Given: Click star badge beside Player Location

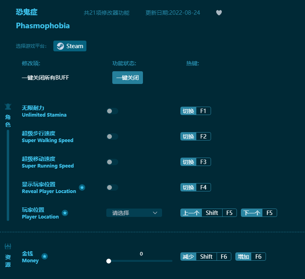Looking at the screenshot, I should click(65, 213).
